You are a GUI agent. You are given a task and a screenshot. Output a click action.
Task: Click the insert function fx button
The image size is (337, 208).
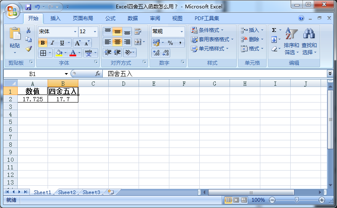tap(98, 74)
